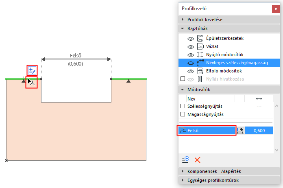
Task: Check the Magasságnyújtás checkbox
Action: 183,114
